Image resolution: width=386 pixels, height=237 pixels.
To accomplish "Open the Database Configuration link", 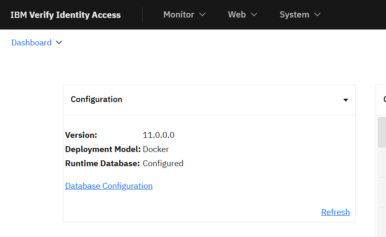I will coord(109,186).
